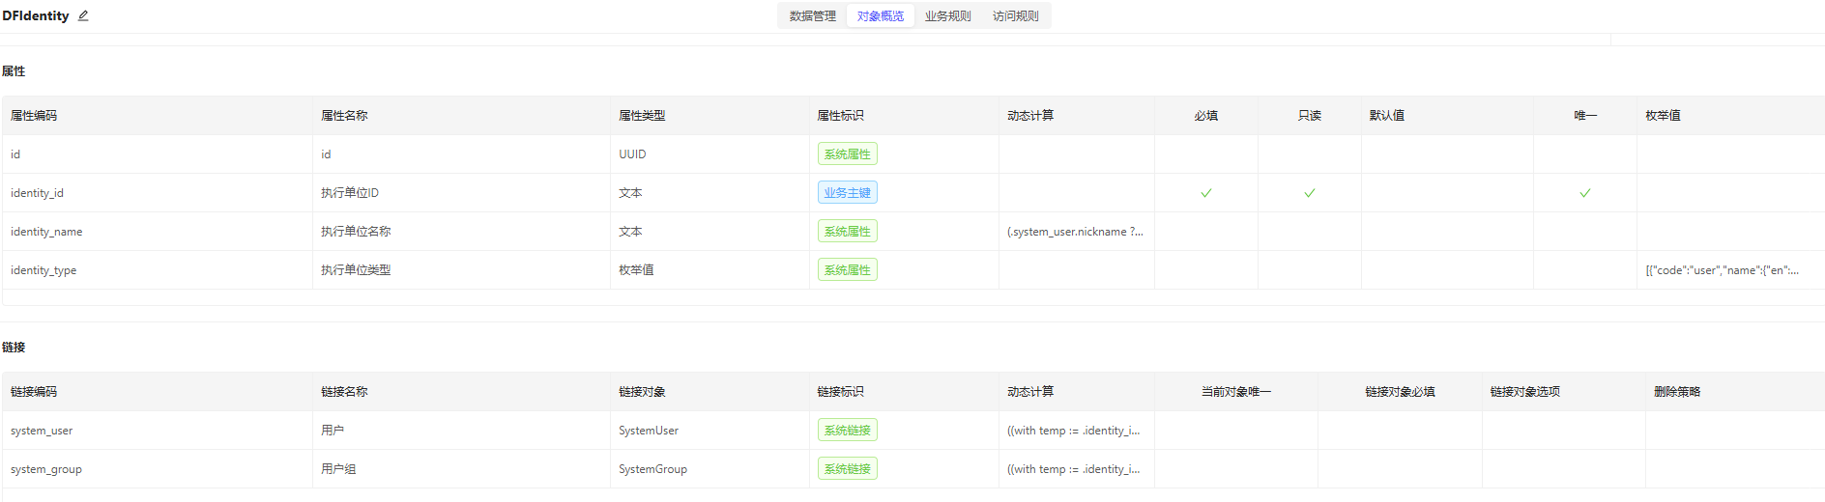Viewport: 1825px width, 502px height.
Task: Click the 属性 section heading
Action: (x=14, y=70)
